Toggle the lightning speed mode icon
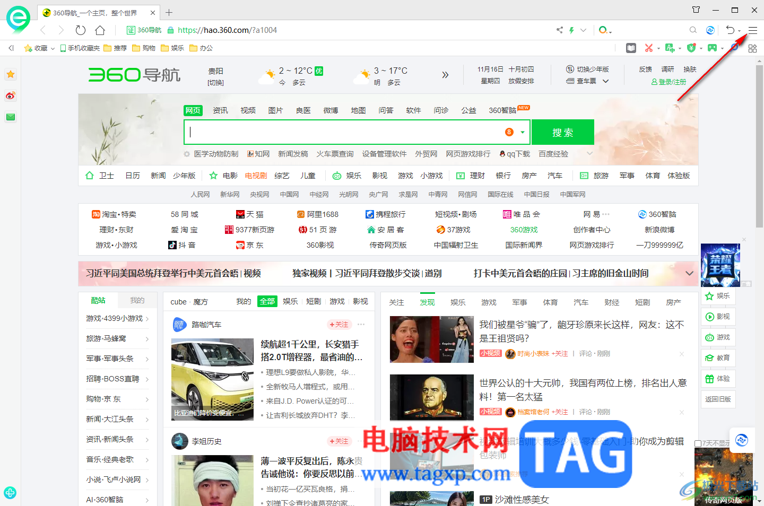The image size is (764, 506). click(x=571, y=30)
